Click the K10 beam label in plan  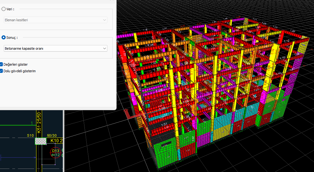(54, 141)
